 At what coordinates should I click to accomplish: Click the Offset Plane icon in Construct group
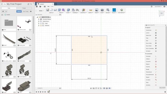click(x=83, y=10)
